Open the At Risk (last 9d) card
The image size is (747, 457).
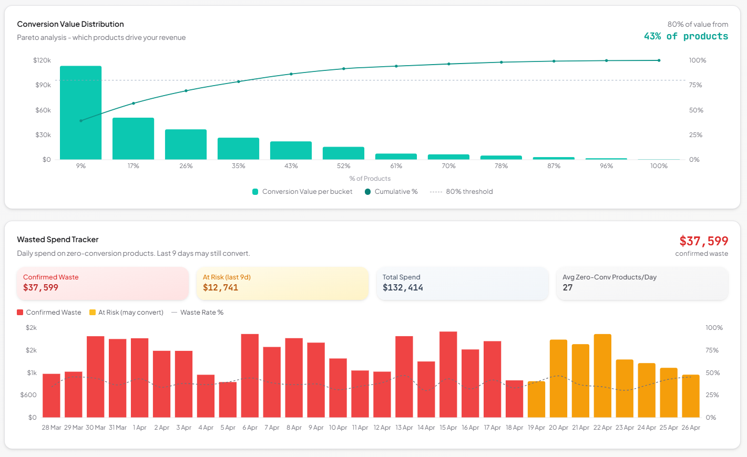(282, 283)
